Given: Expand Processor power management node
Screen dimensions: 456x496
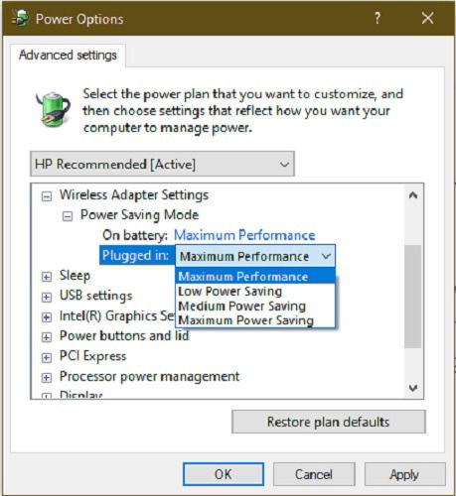Looking at the screenshot, I should (x=47, y=378).
